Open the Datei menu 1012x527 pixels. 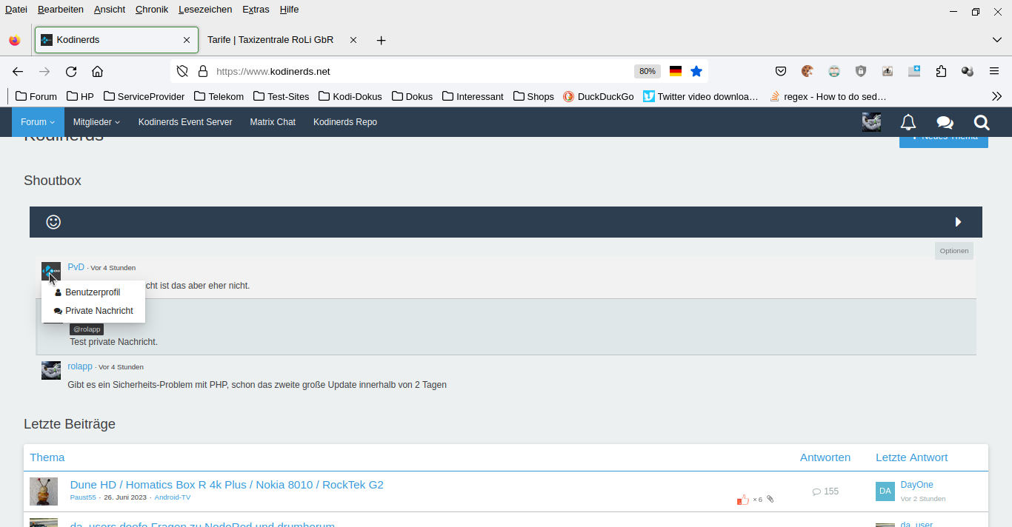click(x=16, y=10)
